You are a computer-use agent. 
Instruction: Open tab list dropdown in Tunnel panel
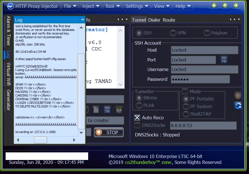[239, 19]
